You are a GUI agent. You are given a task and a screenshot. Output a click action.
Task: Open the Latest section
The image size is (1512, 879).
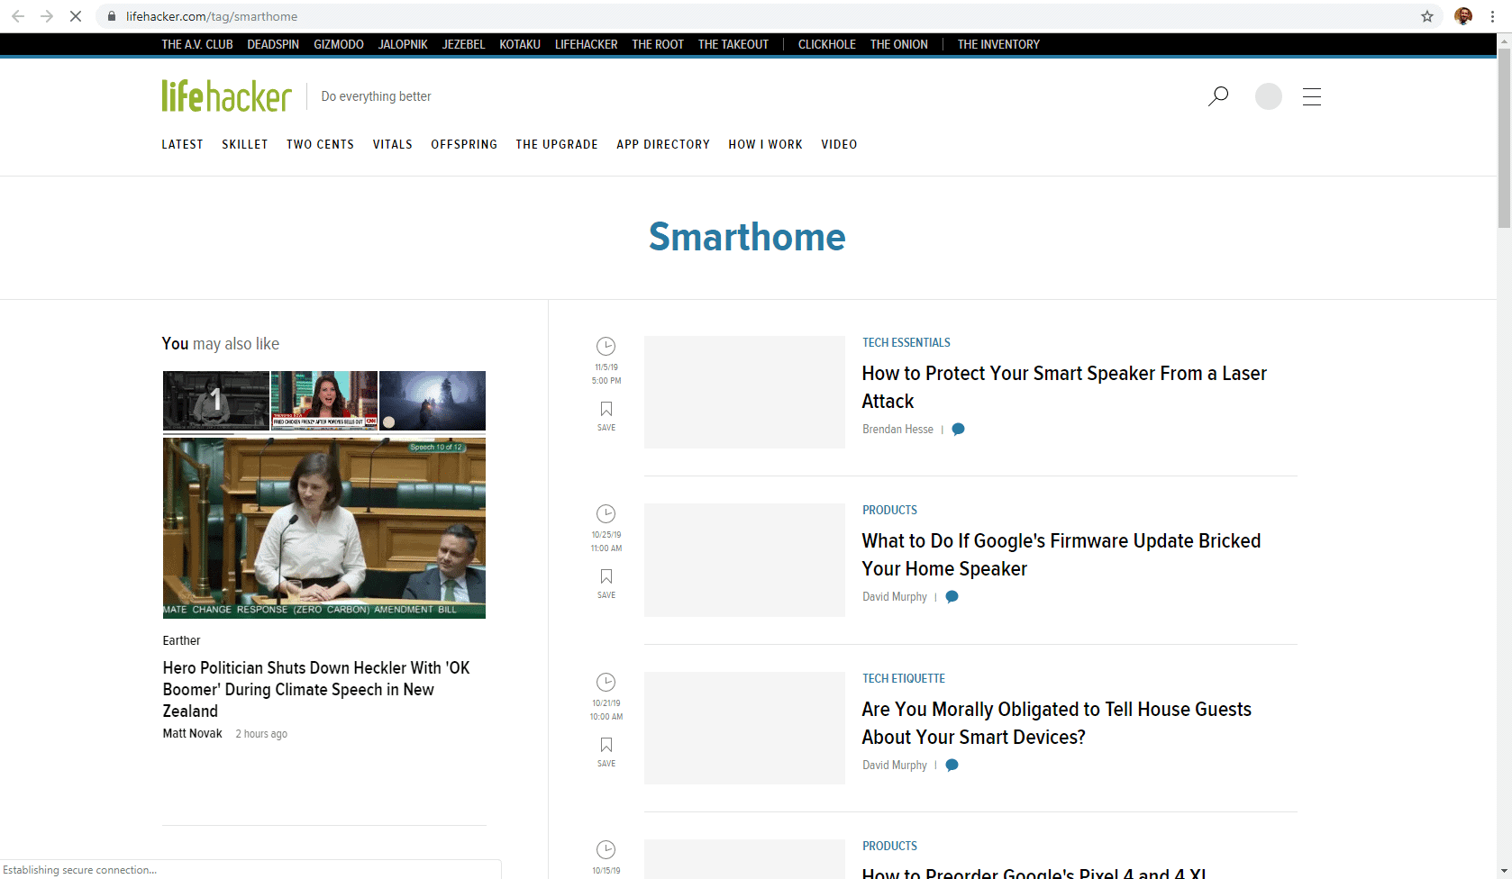pos(182,144)
